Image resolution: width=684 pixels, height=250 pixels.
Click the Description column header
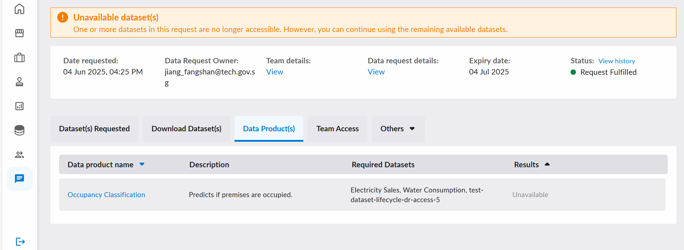pos(209,165)
